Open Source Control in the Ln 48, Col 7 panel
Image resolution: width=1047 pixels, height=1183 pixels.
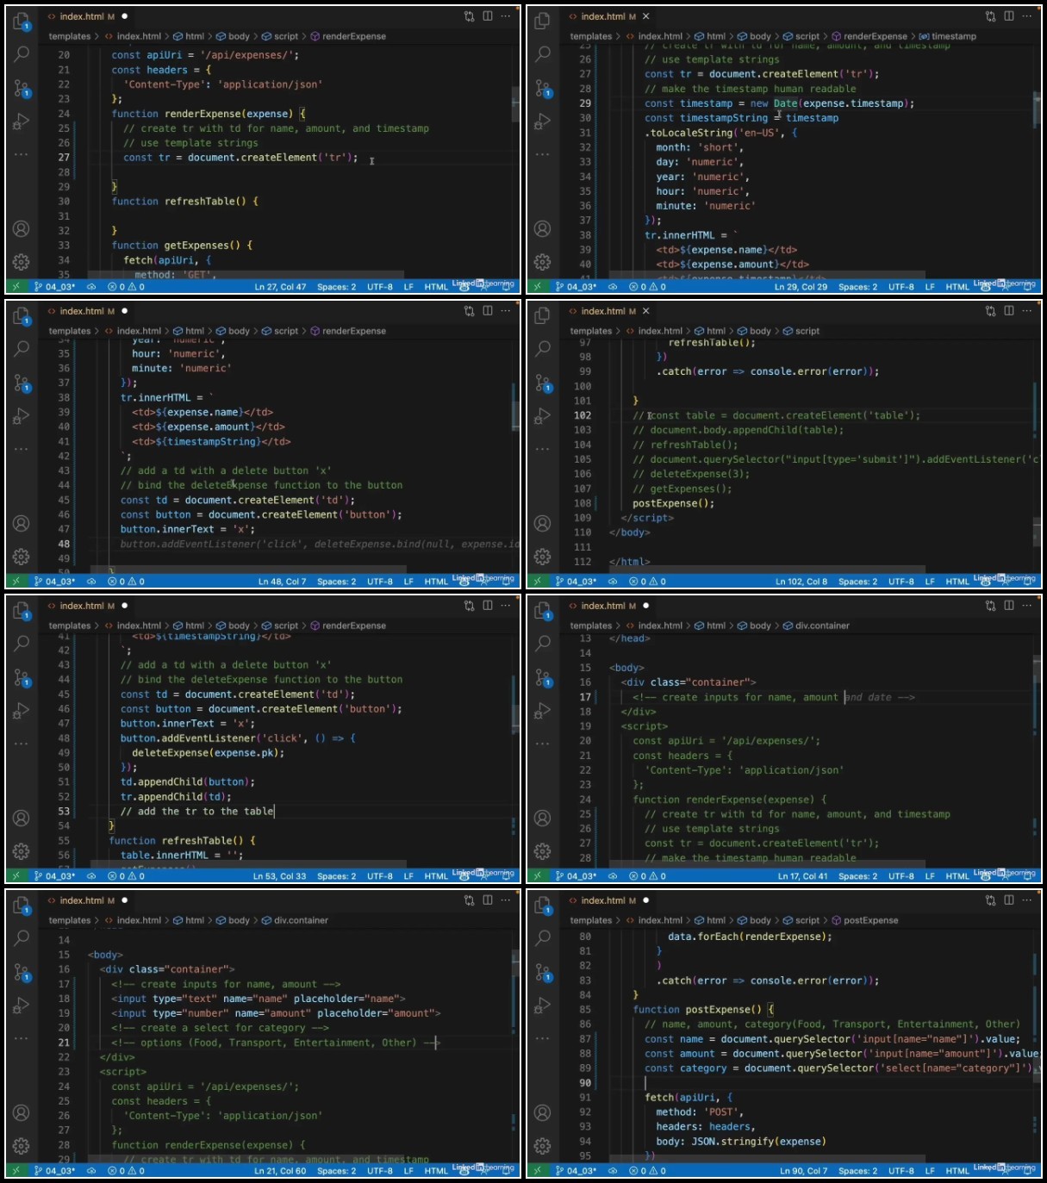[22, 383]
